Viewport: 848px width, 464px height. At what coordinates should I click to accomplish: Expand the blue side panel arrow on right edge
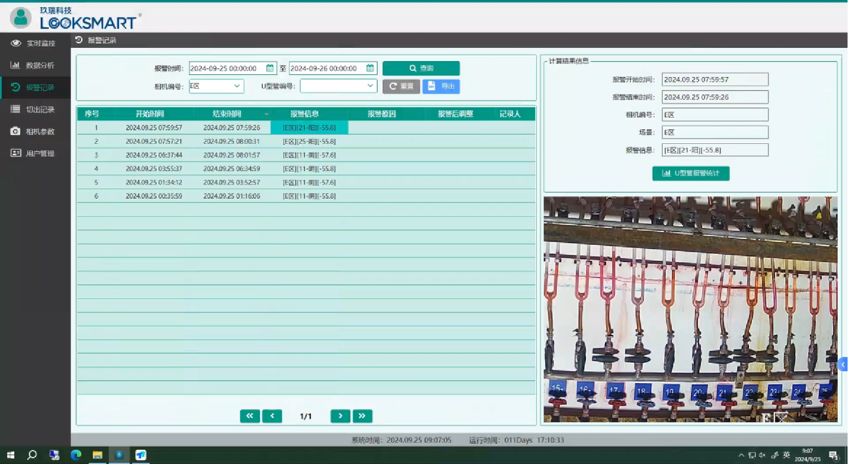coord(843,364)
